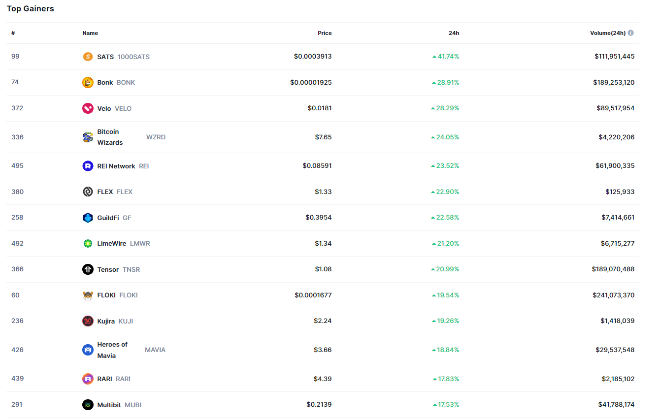Screen dimensions: 660x420
Task: Click the $125,933 volume value
Action: (x=620, y=192)
